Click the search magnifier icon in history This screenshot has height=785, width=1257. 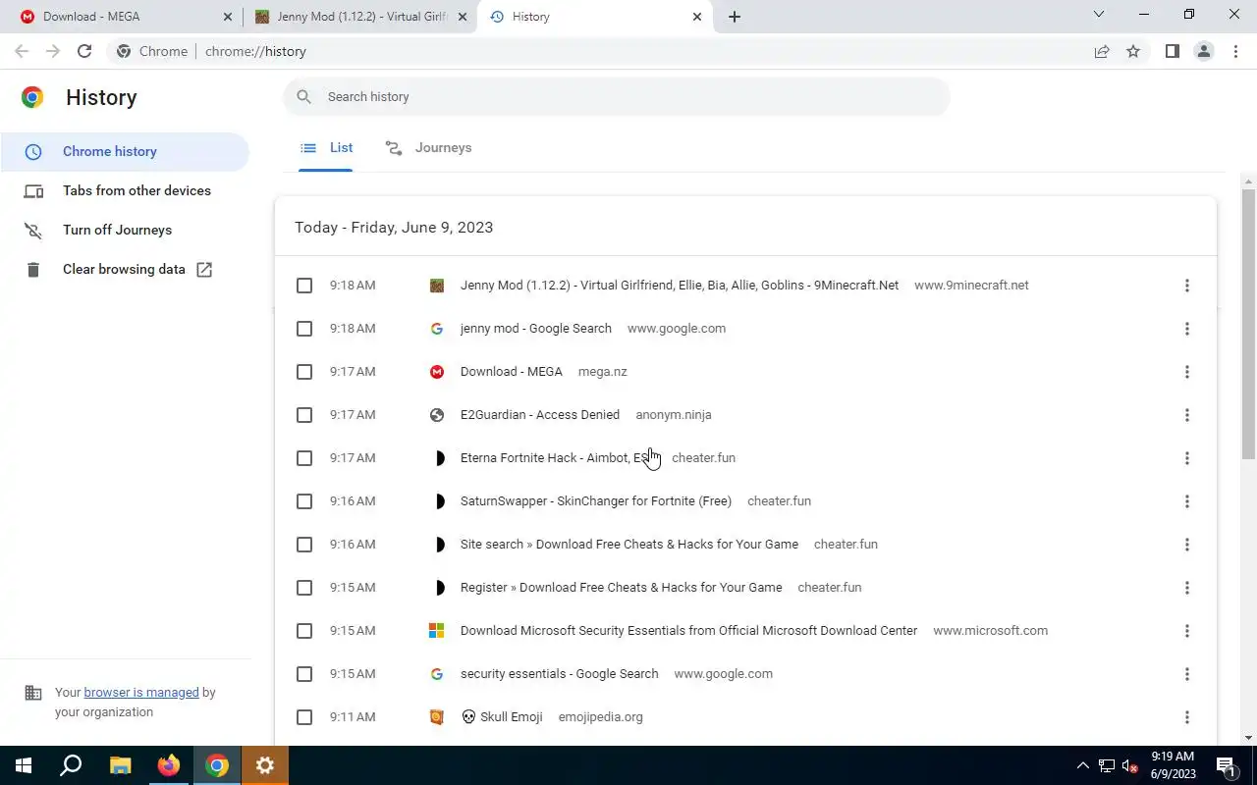(x=304, y=96)
